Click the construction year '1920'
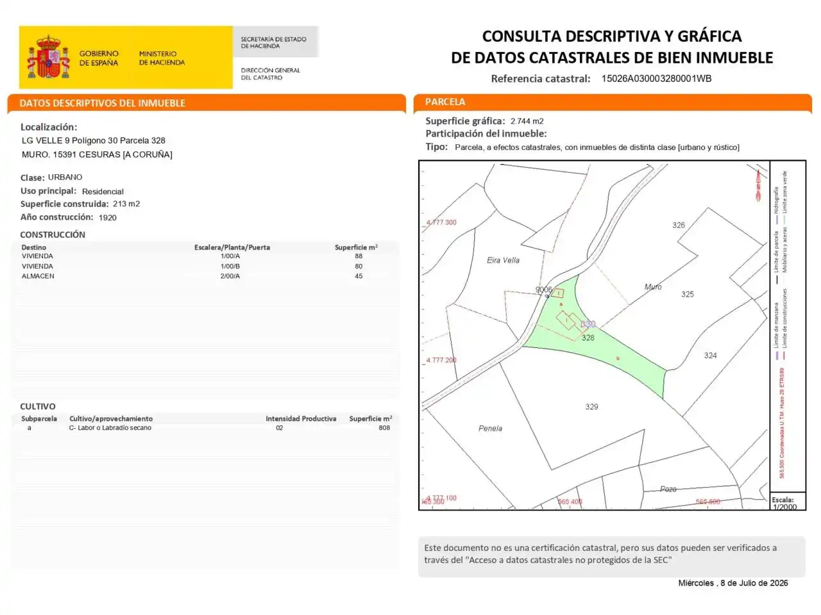Image resolution: width=821 pixels, height=615 pixels. pos(108,218)
